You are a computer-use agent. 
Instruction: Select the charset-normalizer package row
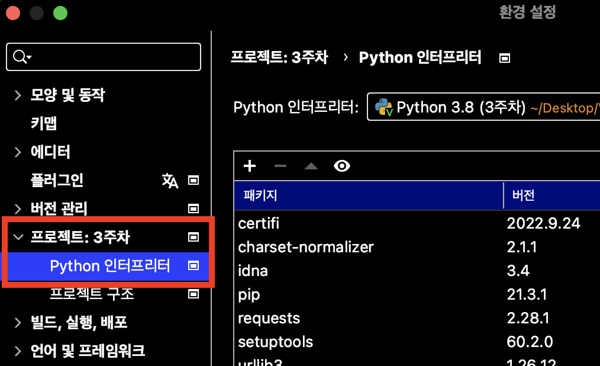pos(417,247)
